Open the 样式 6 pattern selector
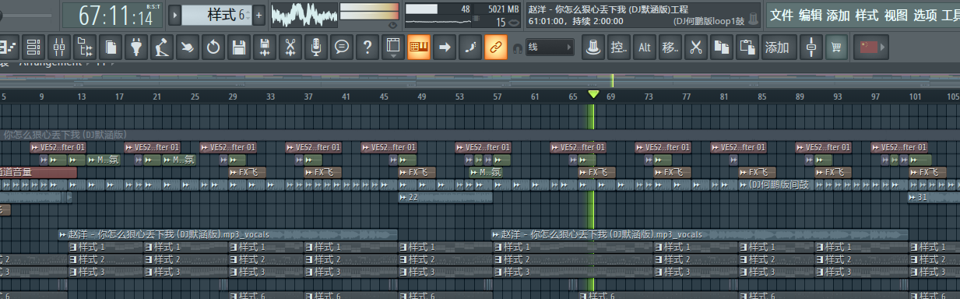The width and height of the screenshot is (960, 299). click(217, 14)
